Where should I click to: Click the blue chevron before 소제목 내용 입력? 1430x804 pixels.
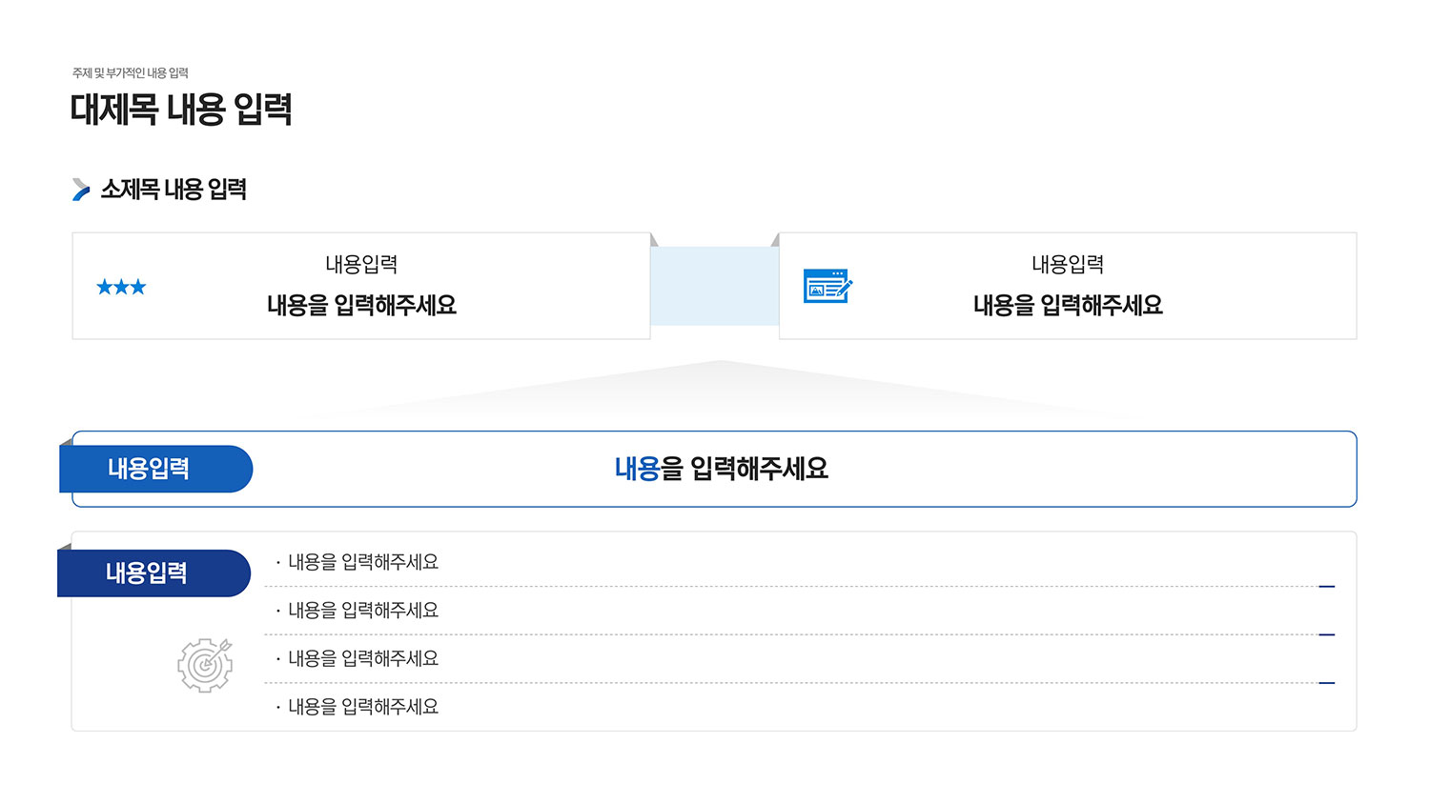pyautogui.click(x=81, y=190)
